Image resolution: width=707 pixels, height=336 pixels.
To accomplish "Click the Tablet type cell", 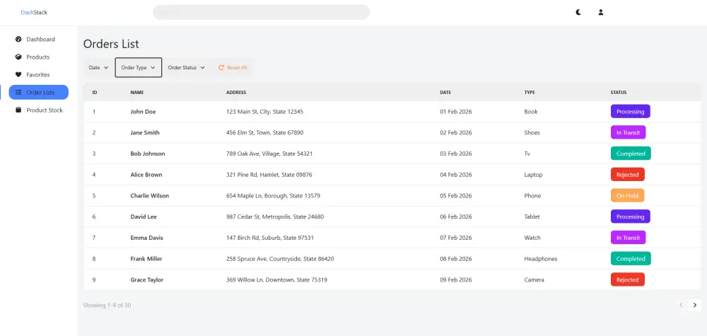I will (x=532, y=216).
